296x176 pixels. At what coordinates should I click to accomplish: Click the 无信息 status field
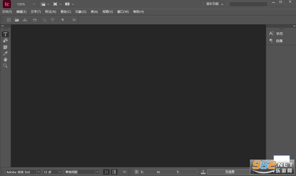pos(230,172)
